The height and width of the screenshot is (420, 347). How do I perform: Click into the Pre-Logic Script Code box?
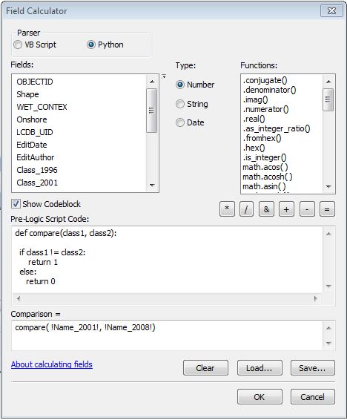pos(168,260)
